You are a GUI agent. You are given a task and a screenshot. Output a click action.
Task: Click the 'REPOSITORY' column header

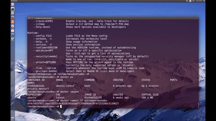[34, 95]
